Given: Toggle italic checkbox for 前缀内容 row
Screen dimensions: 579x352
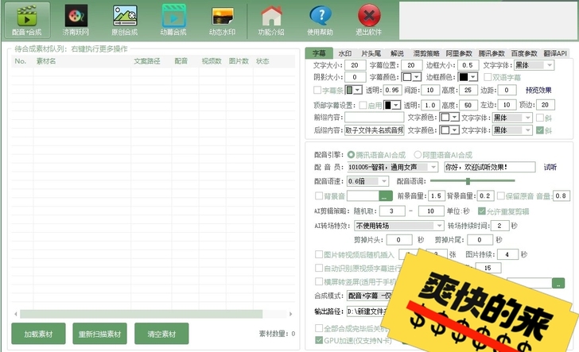Looking at the screenshot, I should point(540,118).
